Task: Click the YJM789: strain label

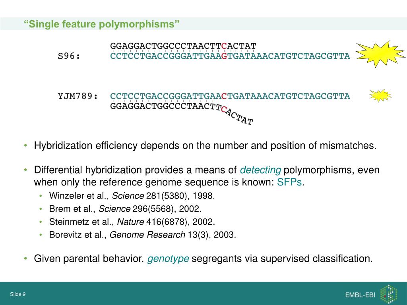Action: (78, 96)
